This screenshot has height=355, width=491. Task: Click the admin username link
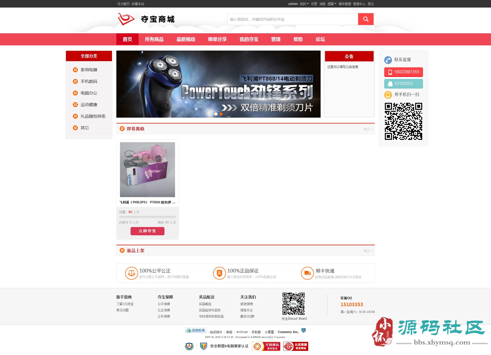[x=293, y=4]
